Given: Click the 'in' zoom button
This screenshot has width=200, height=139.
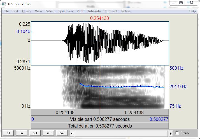Looking at the screenshot, I should click(x=22, y=133).
